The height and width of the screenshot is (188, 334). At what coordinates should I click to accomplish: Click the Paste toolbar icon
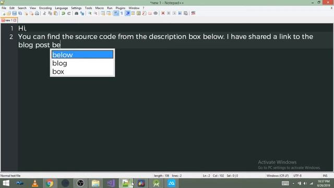56,13
